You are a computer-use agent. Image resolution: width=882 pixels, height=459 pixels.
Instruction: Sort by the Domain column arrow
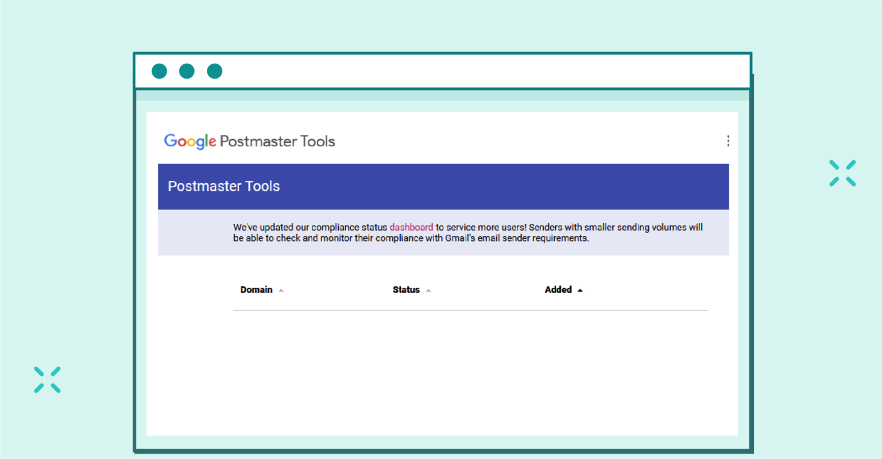[281, 290]
